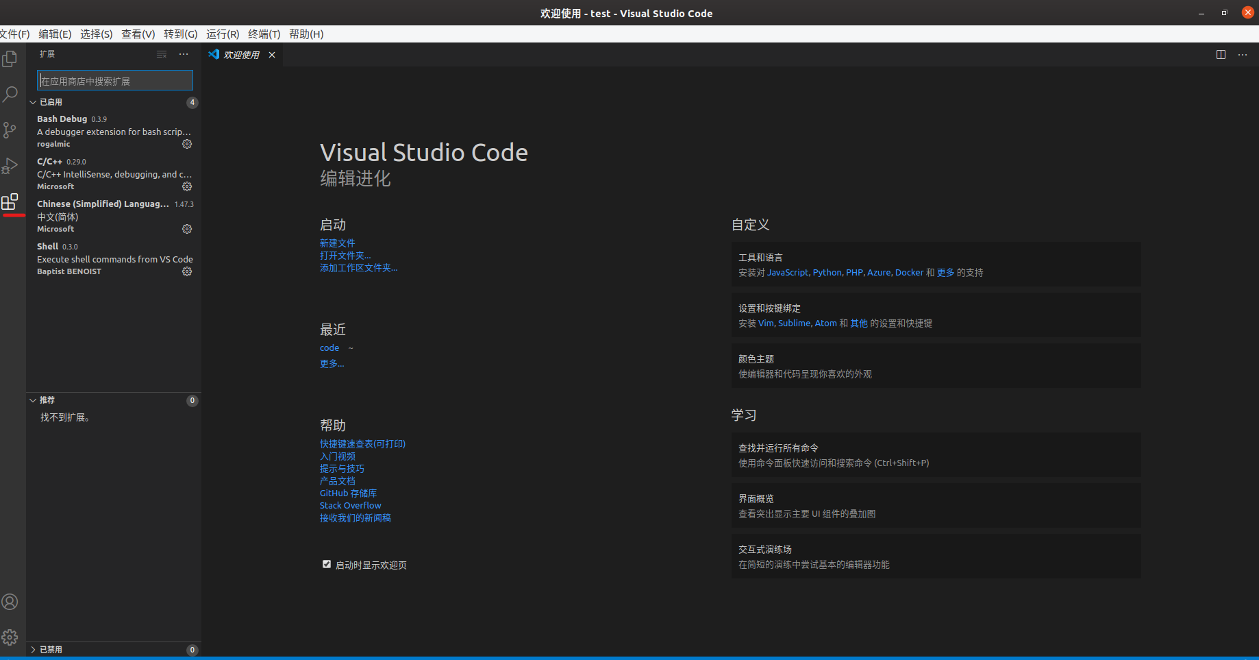
Task: Open the Source Control view
Action: point(10,130)
